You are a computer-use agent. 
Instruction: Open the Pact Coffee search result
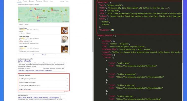pyautogui.click(x=39, y=97)
